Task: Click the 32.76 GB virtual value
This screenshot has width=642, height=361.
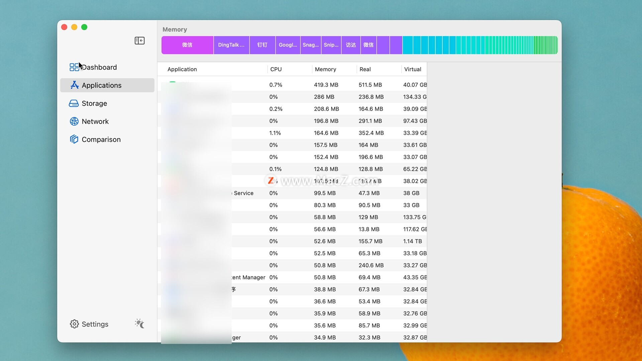Action: coord(415,314)
